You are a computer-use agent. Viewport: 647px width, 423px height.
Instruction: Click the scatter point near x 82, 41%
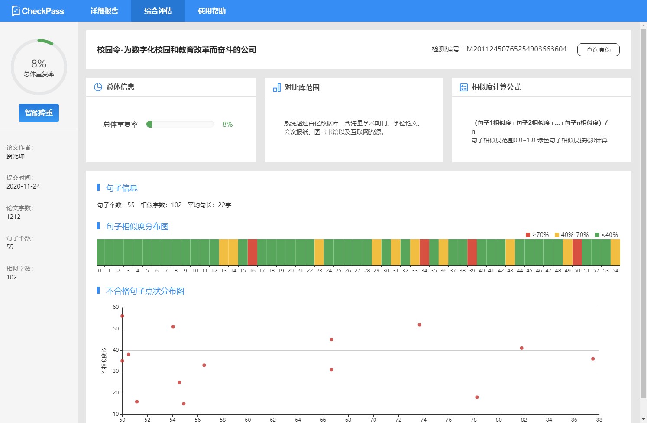(x=521, y=348)
